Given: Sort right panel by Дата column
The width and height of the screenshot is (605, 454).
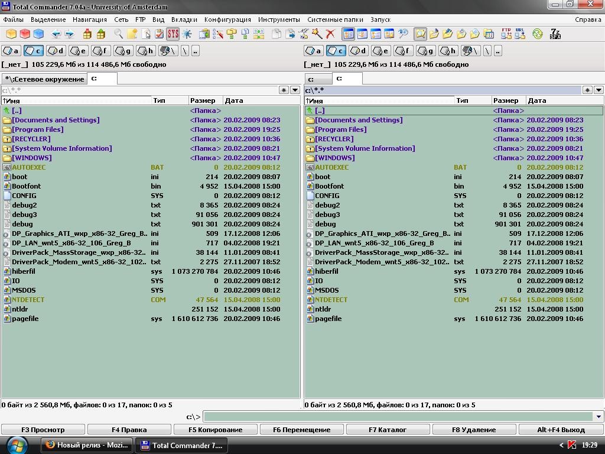Looking at the screenshot, I should [565, 100].
